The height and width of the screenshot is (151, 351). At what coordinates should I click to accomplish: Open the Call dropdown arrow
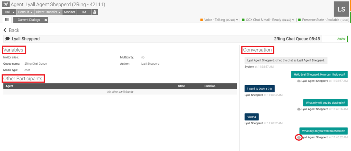click(14, 12)
